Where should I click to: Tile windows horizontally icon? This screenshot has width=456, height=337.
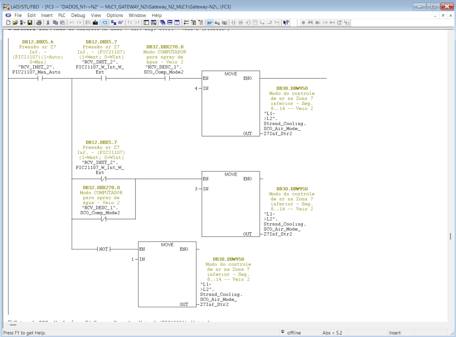coord(170,23)
